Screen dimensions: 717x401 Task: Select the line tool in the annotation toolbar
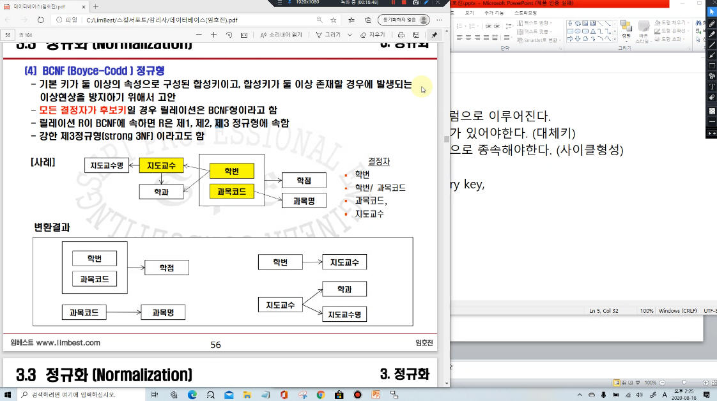(711, 45)
